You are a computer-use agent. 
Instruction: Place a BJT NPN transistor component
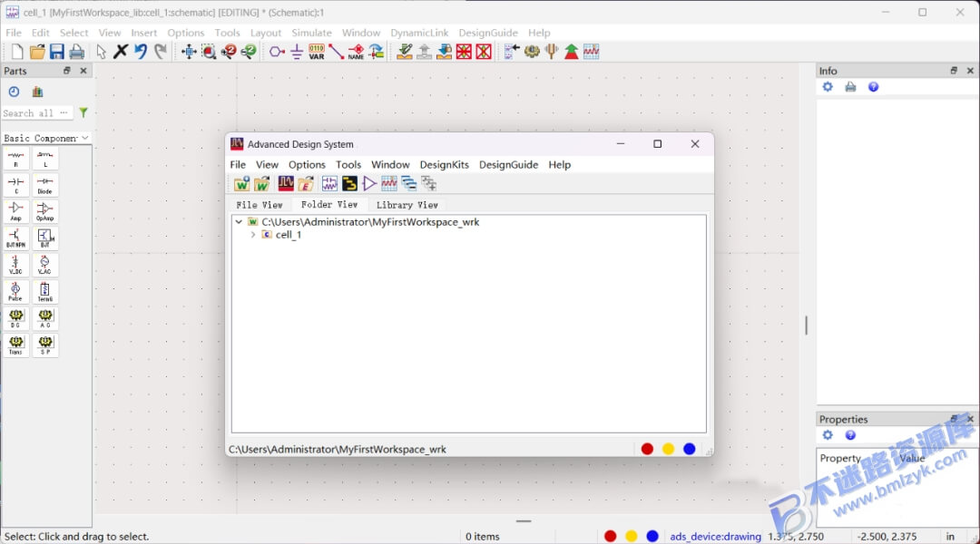click(x=16, y=238)
